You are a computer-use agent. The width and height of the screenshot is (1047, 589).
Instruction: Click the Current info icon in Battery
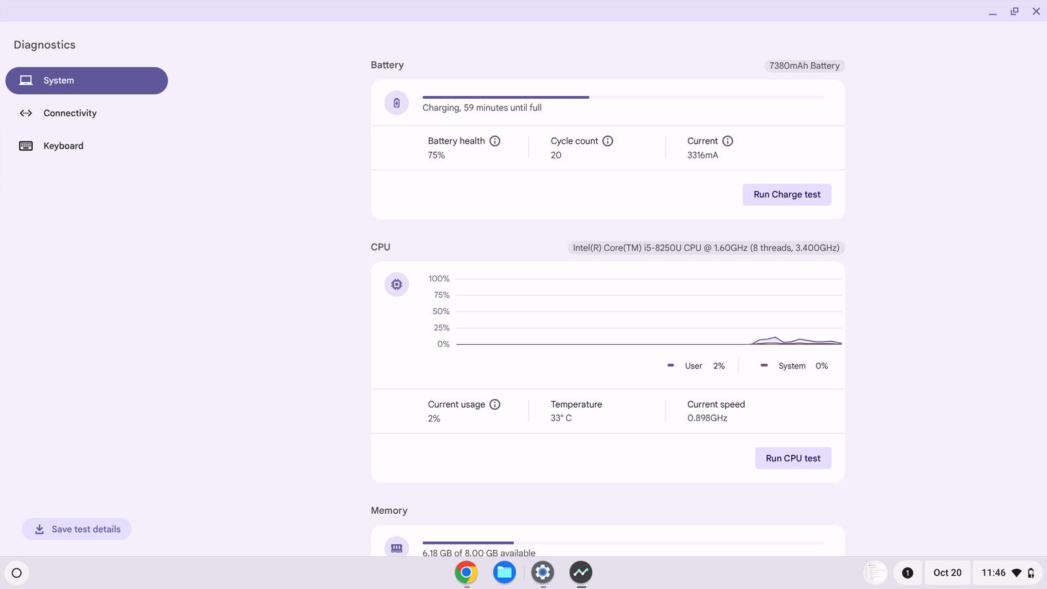click(727, 141)
